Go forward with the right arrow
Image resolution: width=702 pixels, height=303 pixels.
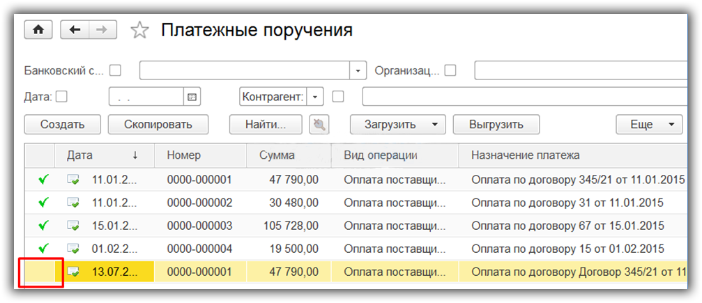click(102, 30)
